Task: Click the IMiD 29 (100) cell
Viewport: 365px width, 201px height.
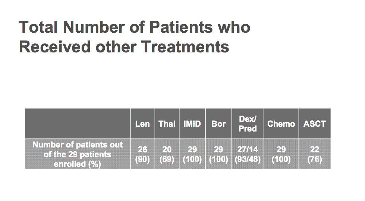Action: click(x=192, y=154)
